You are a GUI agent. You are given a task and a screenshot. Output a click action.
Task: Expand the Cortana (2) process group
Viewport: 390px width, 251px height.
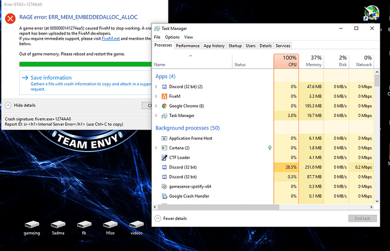pos(156,148)
